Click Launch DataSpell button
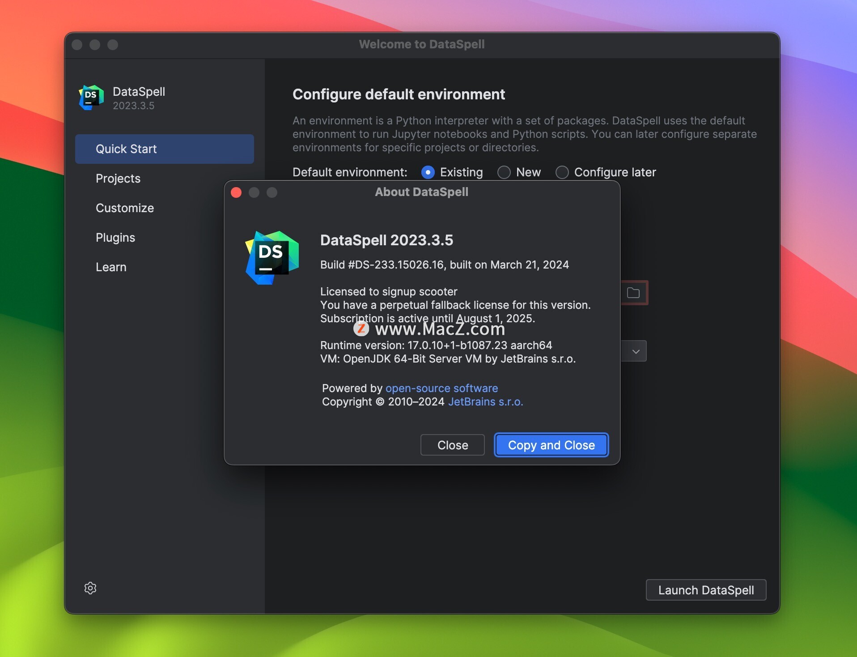Viewport: 857px width, 657px height. [706, 590]
